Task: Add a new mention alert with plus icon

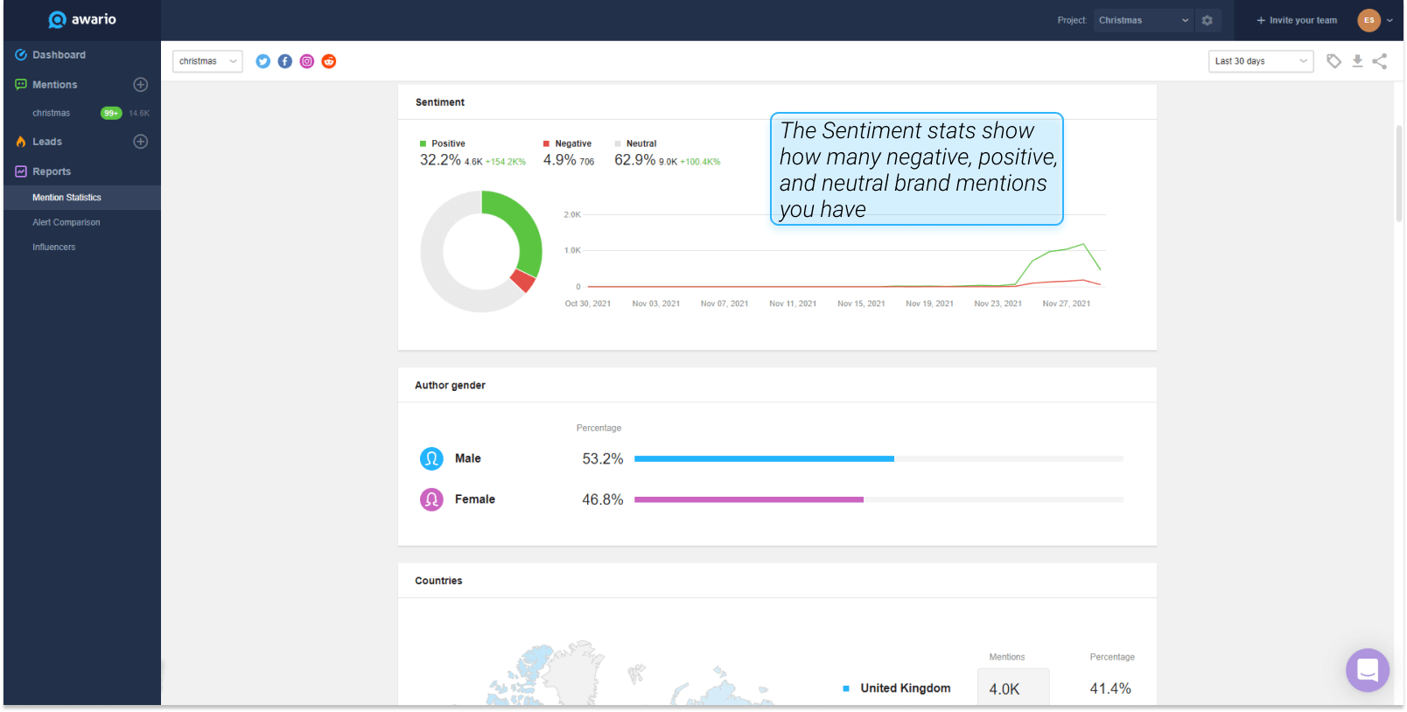Action: [x=140, y=85]
